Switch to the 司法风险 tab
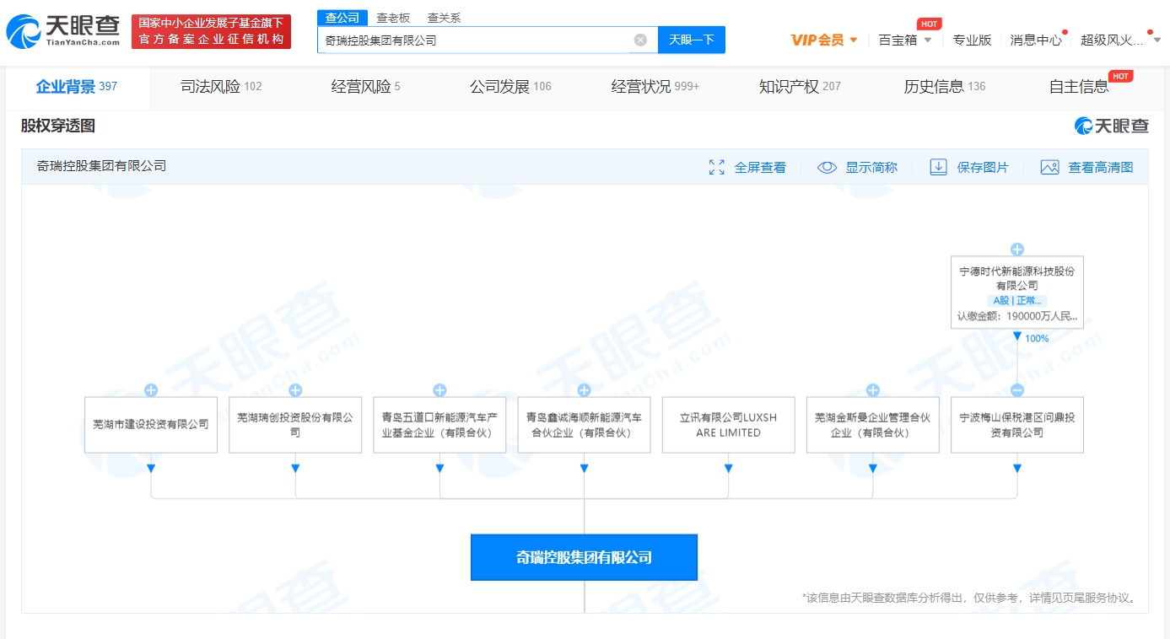Viewport: 1170px width, 639px height. coord(220,86)
